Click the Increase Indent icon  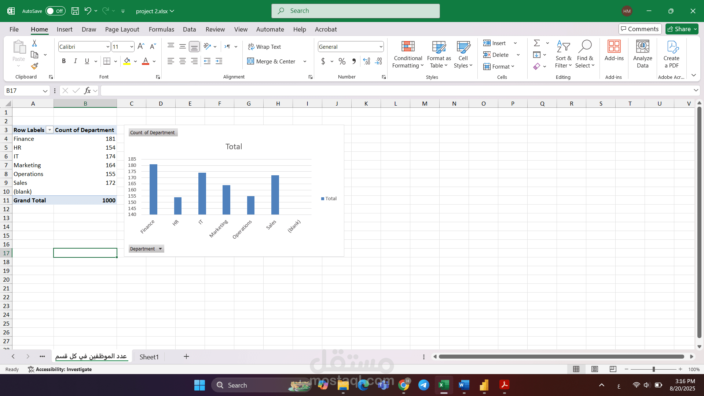219,61
